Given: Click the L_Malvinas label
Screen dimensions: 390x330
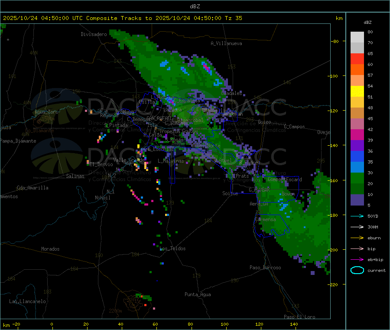Looking at the screenshot, I should tap(171, 161).
